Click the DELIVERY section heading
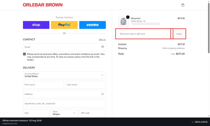This screenshot has height=126, width=210. (x=29, y=68)
